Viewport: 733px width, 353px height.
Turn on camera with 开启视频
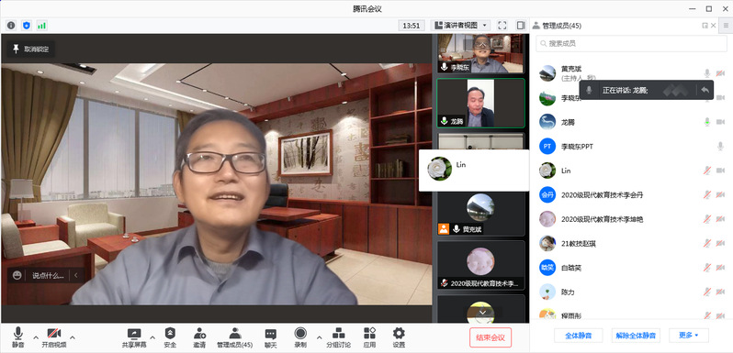54,337
